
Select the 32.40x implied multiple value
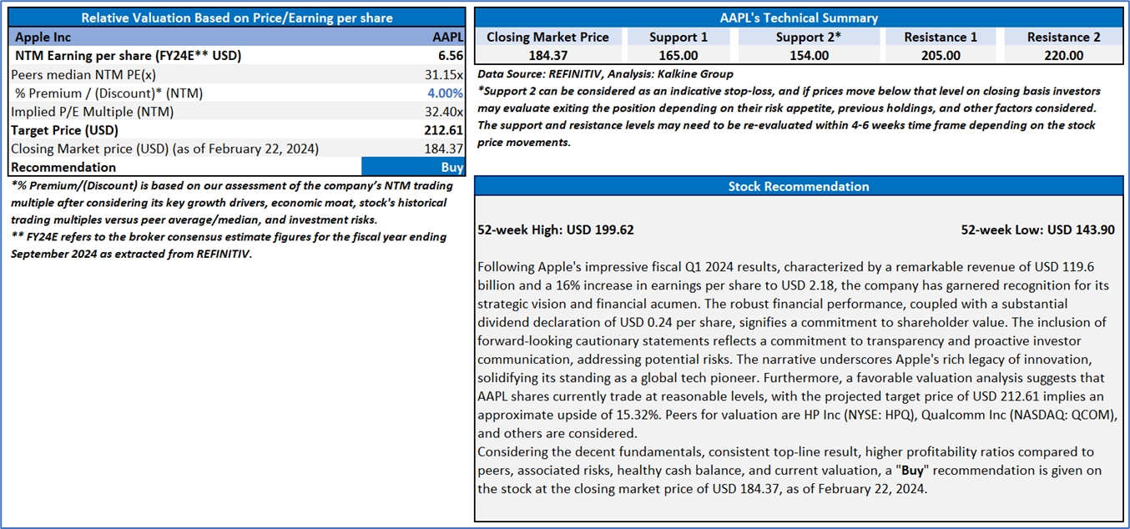click(x=444, y=112)
